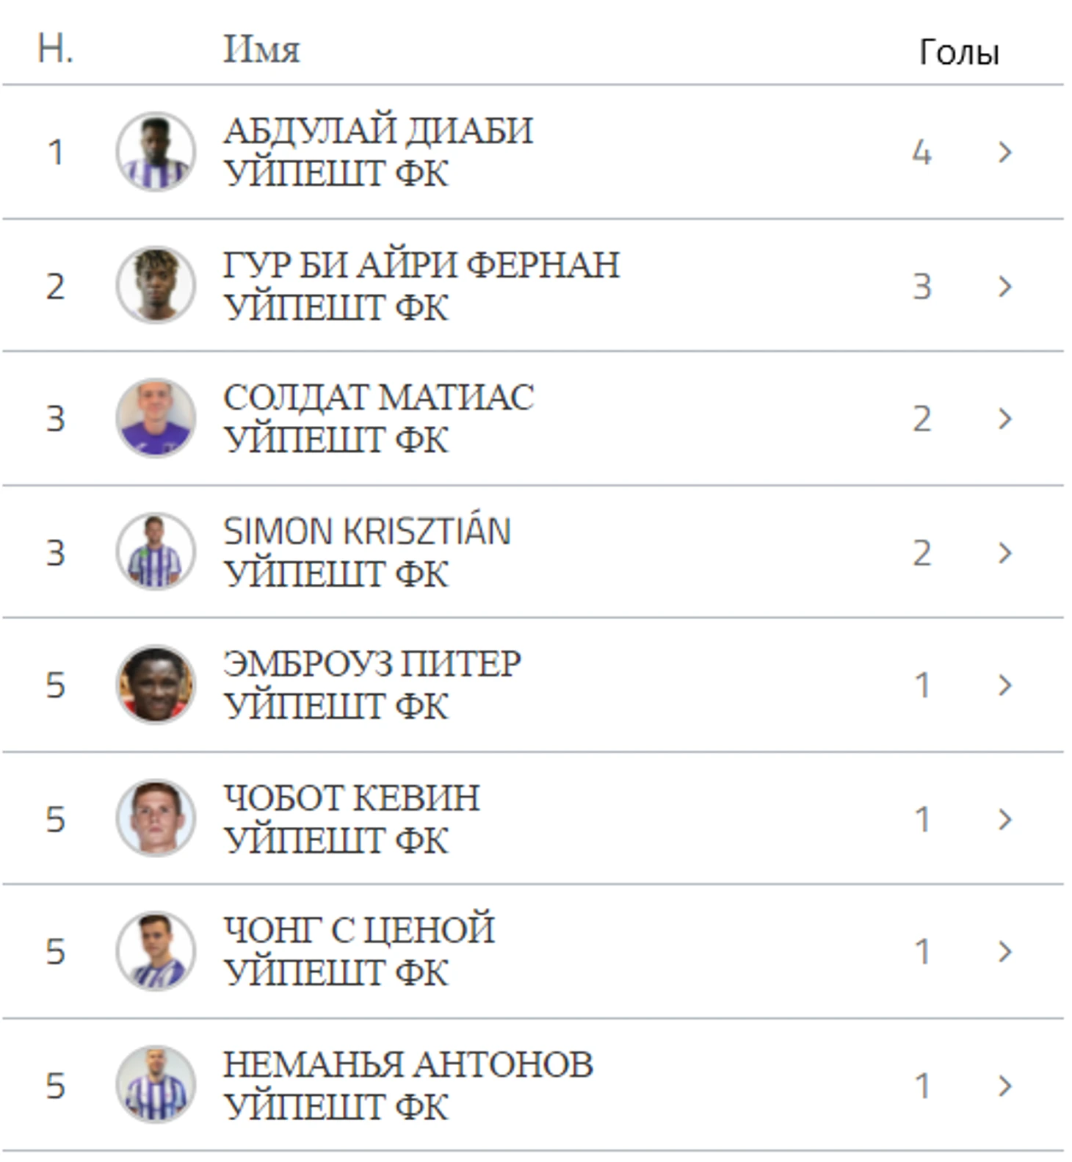Screen dimensions: 1072x1162
Task: Expand Абдулай Диаби row chevron
Action: tap(1005, 153)
